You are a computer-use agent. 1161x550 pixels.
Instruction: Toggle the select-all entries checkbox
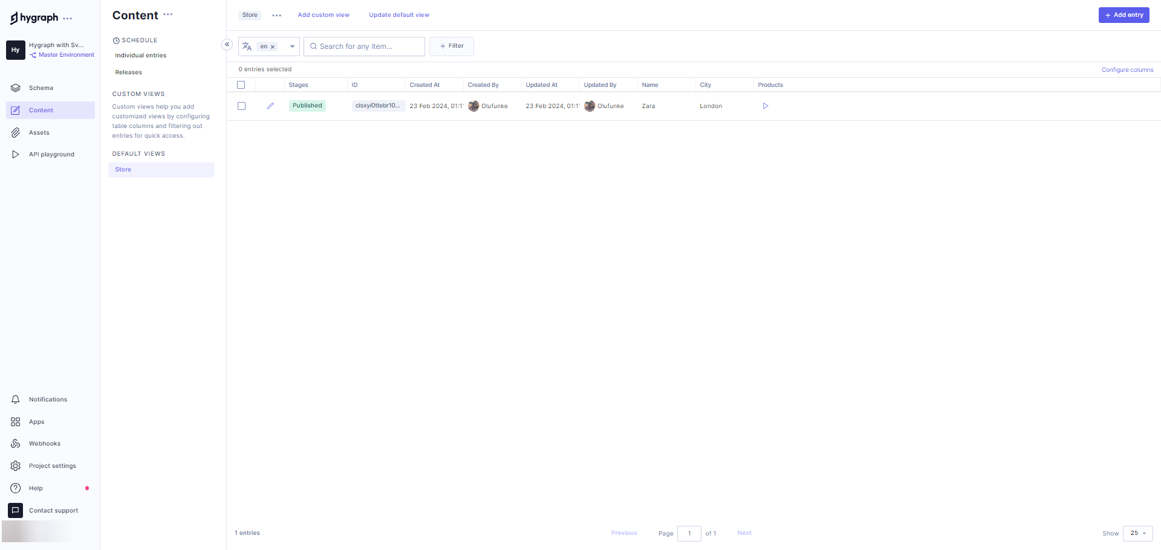pos(241,85)
